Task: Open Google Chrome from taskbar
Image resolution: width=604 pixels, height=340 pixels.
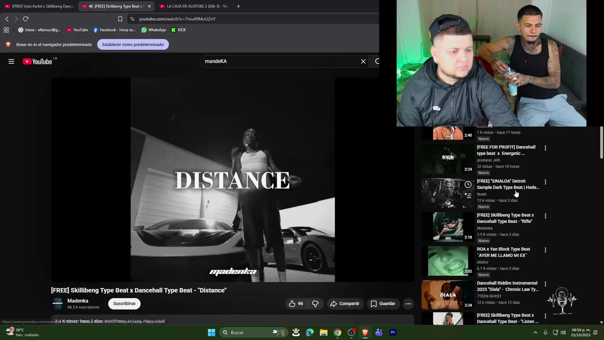Action: click(x=337, y=332)
